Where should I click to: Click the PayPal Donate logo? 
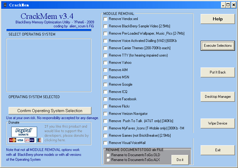pos(24,132)
